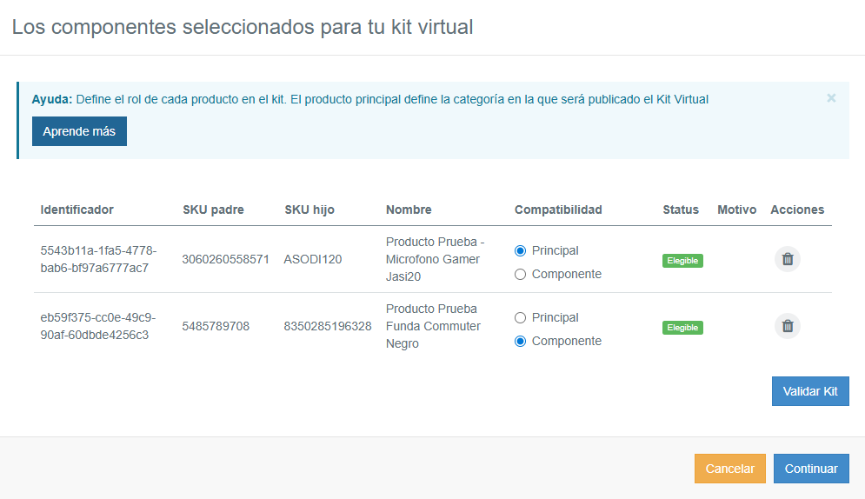Image resolution: width=865 pixels, height=499 pixels.
Task: Click the SKU padre column header
Action: [213, 210]
